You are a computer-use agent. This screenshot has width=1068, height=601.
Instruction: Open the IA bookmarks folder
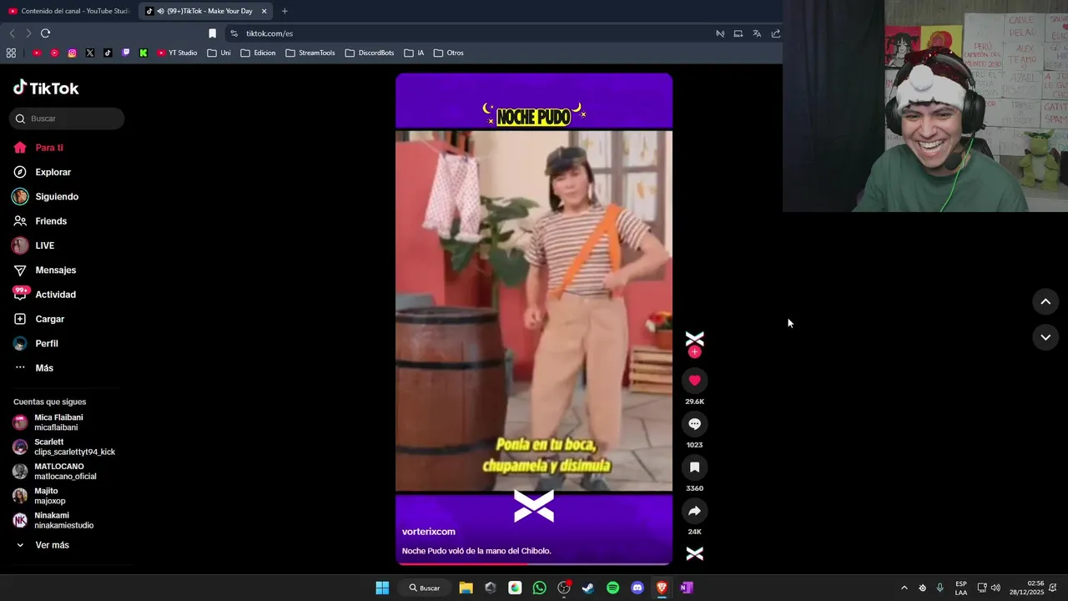[x=414, y=53]
